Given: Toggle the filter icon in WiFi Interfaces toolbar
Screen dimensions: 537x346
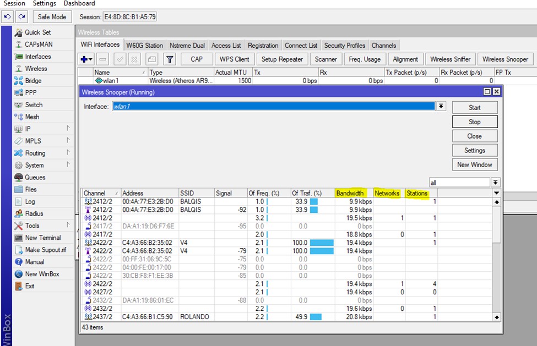Looking at the screenshot, I should pos(170,59).
